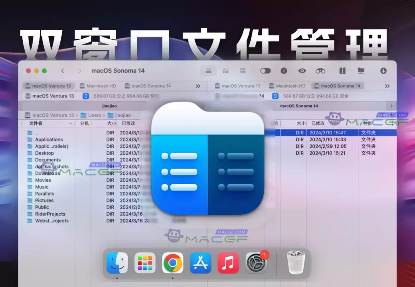
Task: Toggle hidden files with the eye icon
Action: tap(302, 71)
